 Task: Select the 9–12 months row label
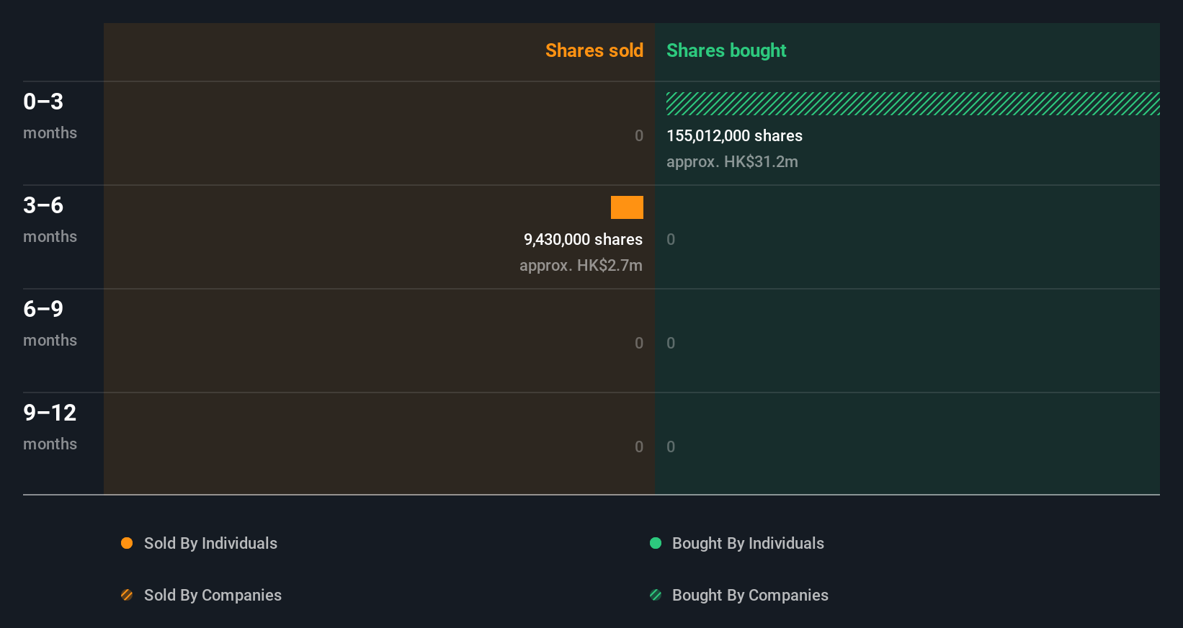coord(50,426)
